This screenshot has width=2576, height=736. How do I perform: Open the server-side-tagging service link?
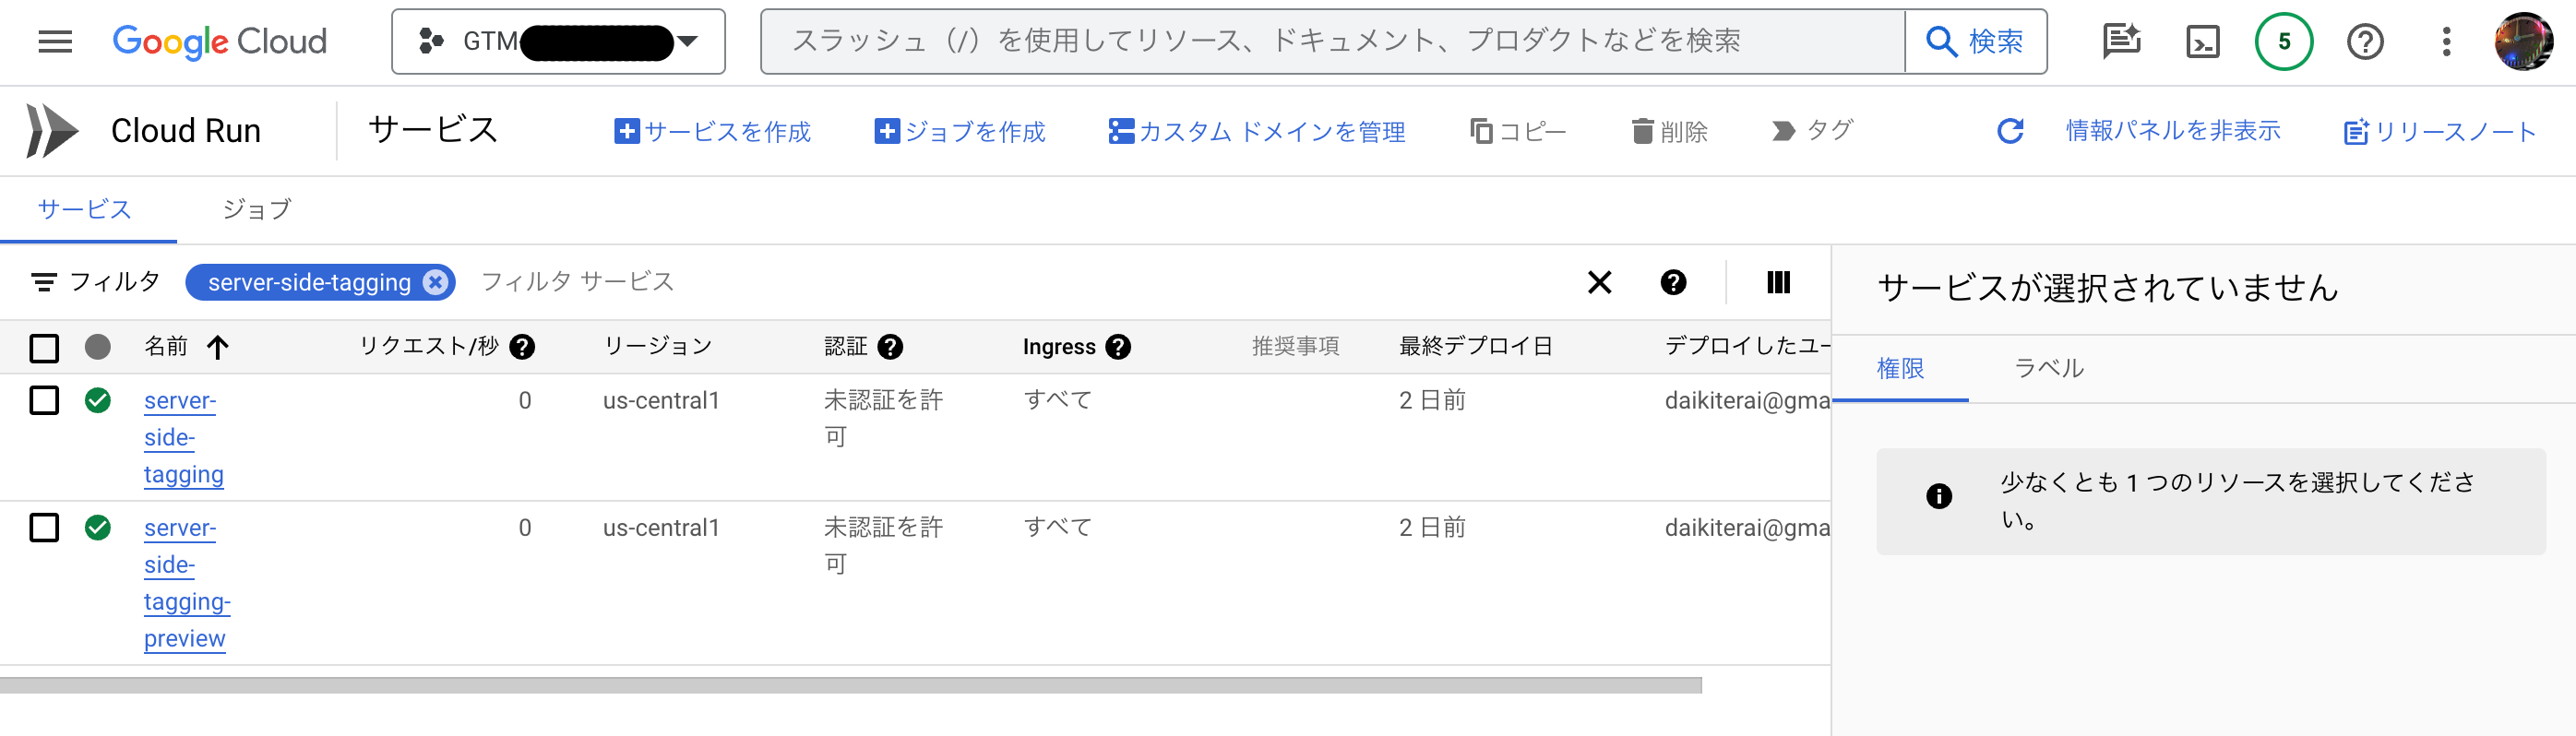click(184, 437)
